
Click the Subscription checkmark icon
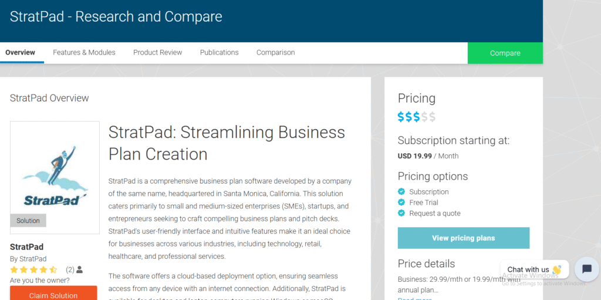tap(401, 191)
